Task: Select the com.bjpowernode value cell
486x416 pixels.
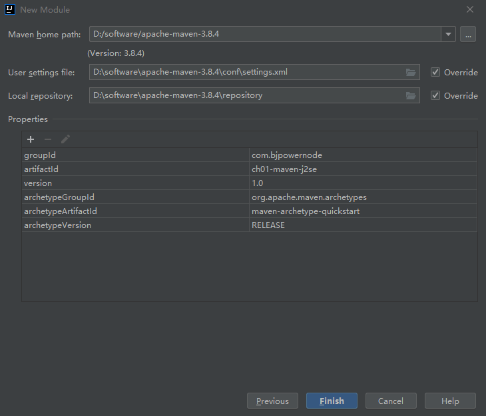Action: tap(363, 155)
